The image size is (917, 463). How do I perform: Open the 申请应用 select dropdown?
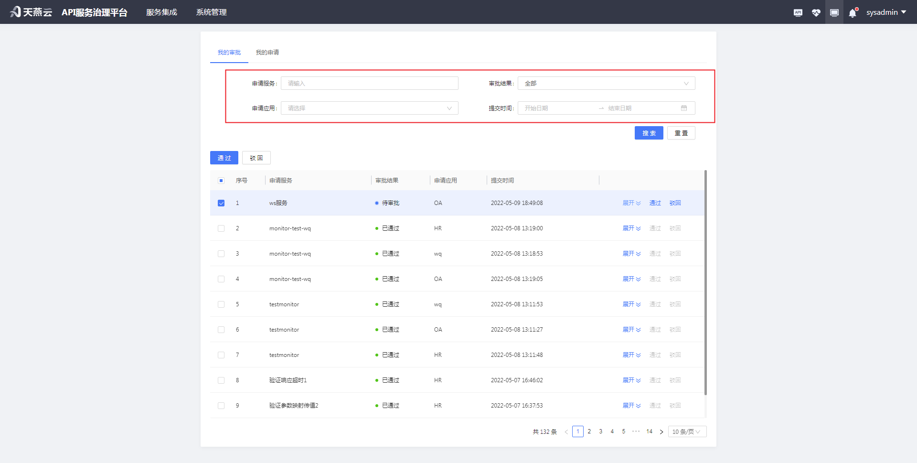pos(369,108)
